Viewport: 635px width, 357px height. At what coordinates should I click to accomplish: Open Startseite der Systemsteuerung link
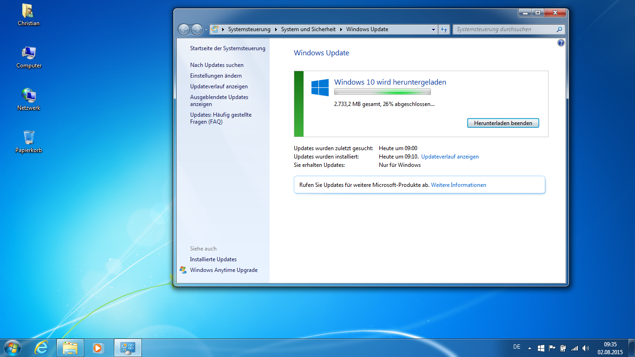coord(228,48)
